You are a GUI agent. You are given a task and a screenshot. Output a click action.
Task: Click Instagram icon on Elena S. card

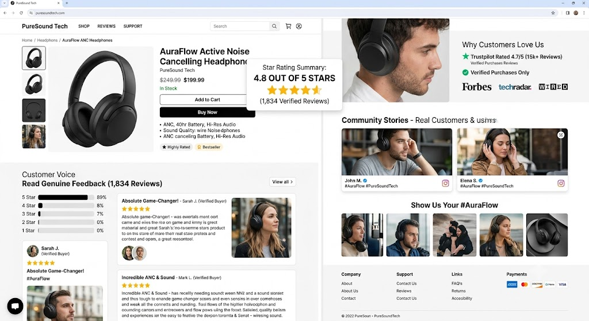pyautogui.click(x=561, y=183)
